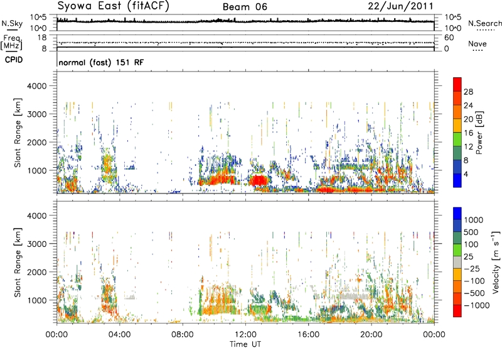Click the 'Slant Range [km]' label of the power panel
The width and height of the screenshot is (502, 348).
click(18, 133)
